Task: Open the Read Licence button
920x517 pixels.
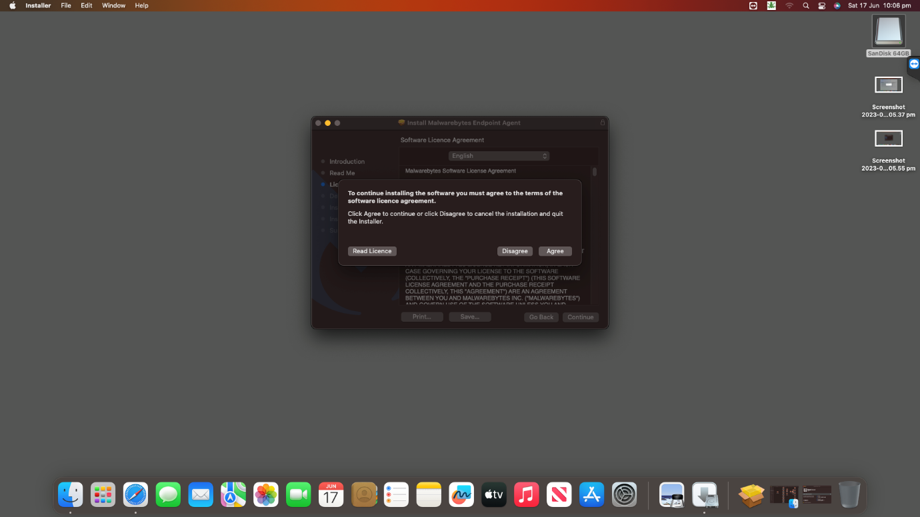Action: pyautogui.click(x=372, y=251)
